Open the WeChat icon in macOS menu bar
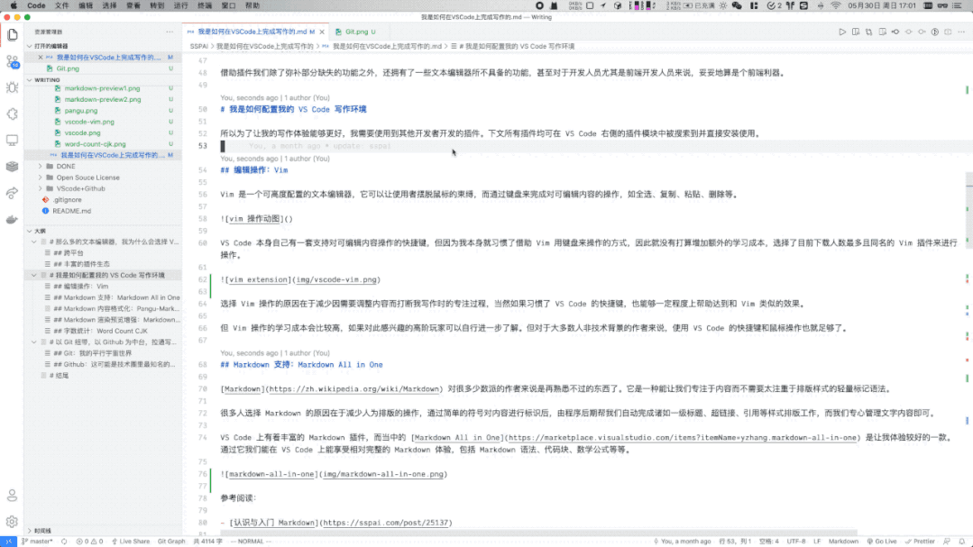 [737, 5]
